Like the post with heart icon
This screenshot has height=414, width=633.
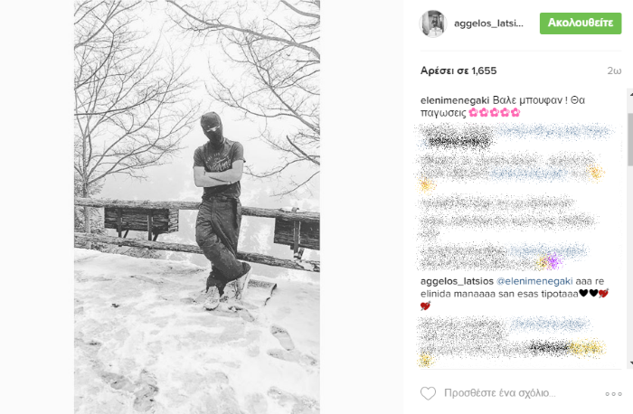(x=428, y=393)
